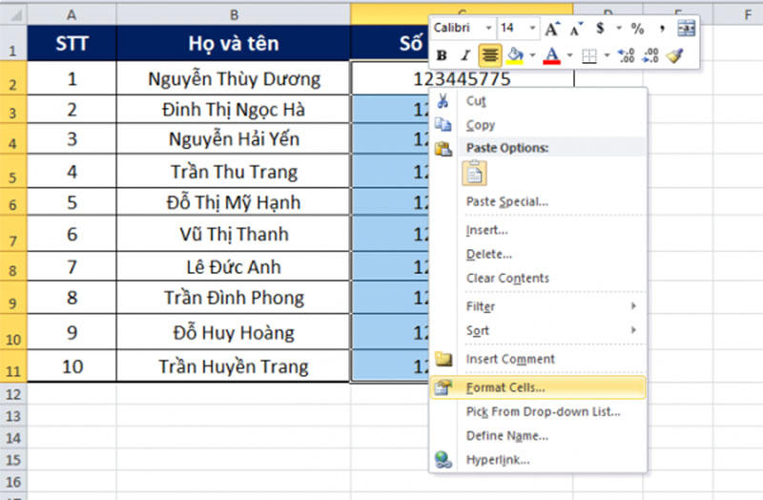Open Format Cells... dialog
Viewport: 763px width, 500px height.
[538, 387]
